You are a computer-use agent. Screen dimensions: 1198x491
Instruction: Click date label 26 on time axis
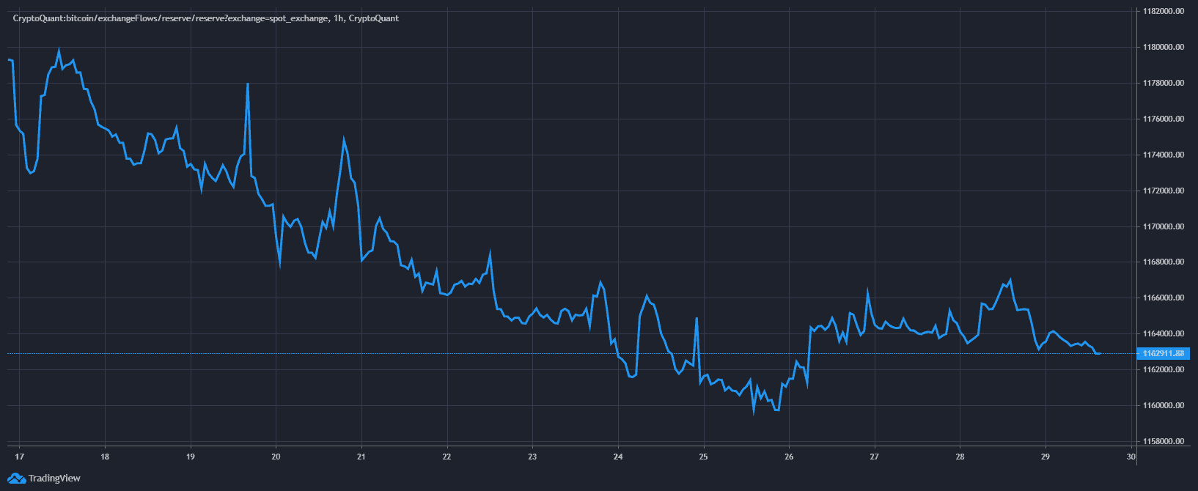tap(789, 457)
